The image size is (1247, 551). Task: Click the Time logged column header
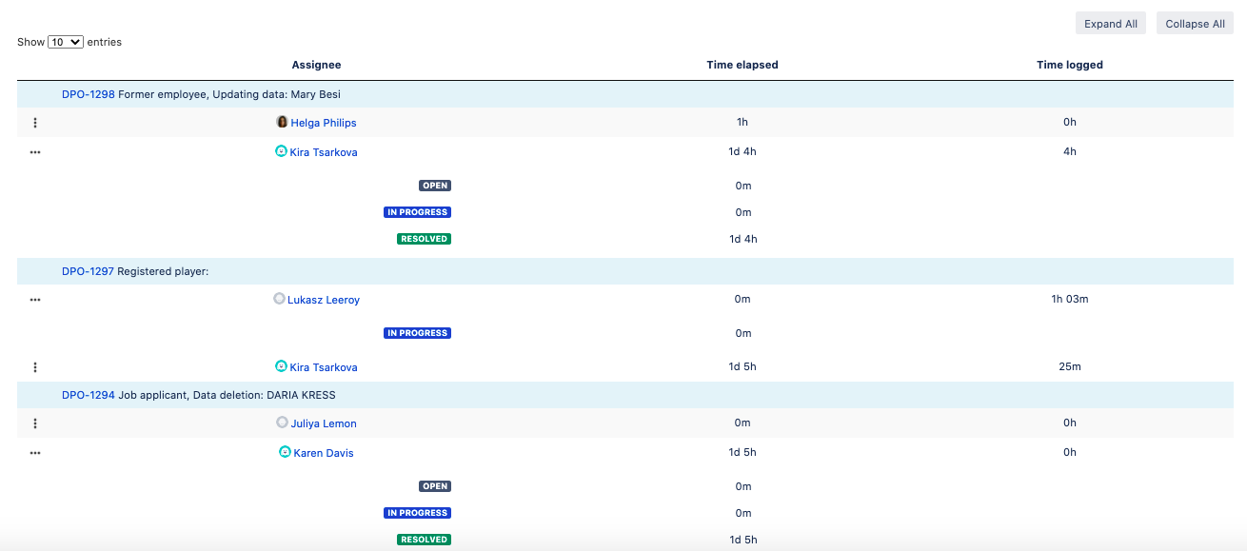coord(1070,65)
